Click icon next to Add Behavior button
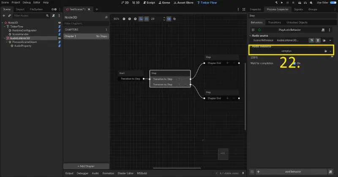338x177 pixels. pyautogui.click(x=330, y=172)
